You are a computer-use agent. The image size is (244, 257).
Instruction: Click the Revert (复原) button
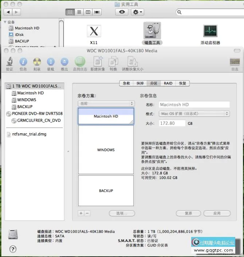point(188,213)
